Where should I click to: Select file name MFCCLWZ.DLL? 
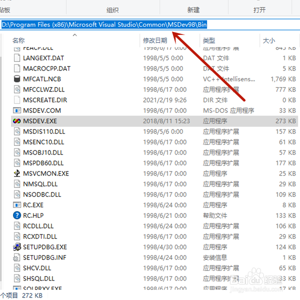[44, 89]
